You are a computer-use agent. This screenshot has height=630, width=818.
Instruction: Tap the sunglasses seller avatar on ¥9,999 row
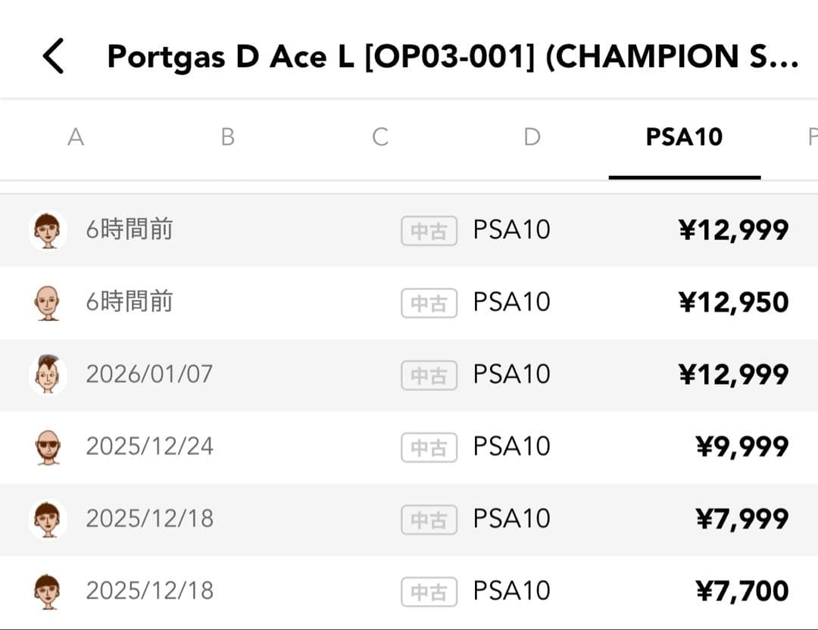tap(47, 447)
